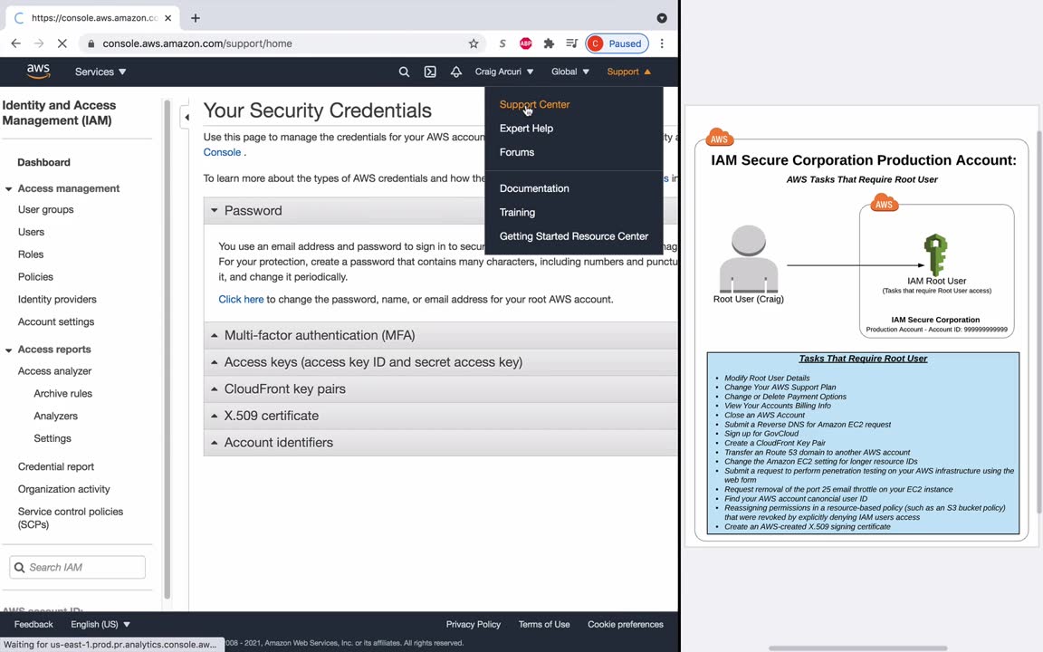The image size is (1043, 652).
Task: Open the Terms of Use footer link
Action: 543,624
